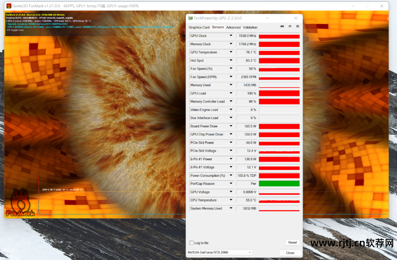Click the Reset button in GPU-Z
The height and width of the screenshot is (260, 397).
click(293, 242)
